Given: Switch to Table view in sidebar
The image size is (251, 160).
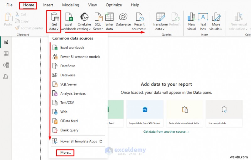Looking at the screenshot, I should (6, 53).
